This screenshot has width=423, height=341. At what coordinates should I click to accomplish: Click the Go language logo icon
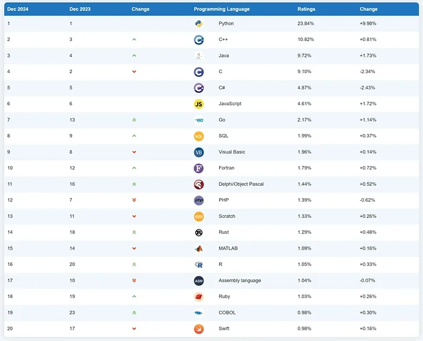pos(198,120)
